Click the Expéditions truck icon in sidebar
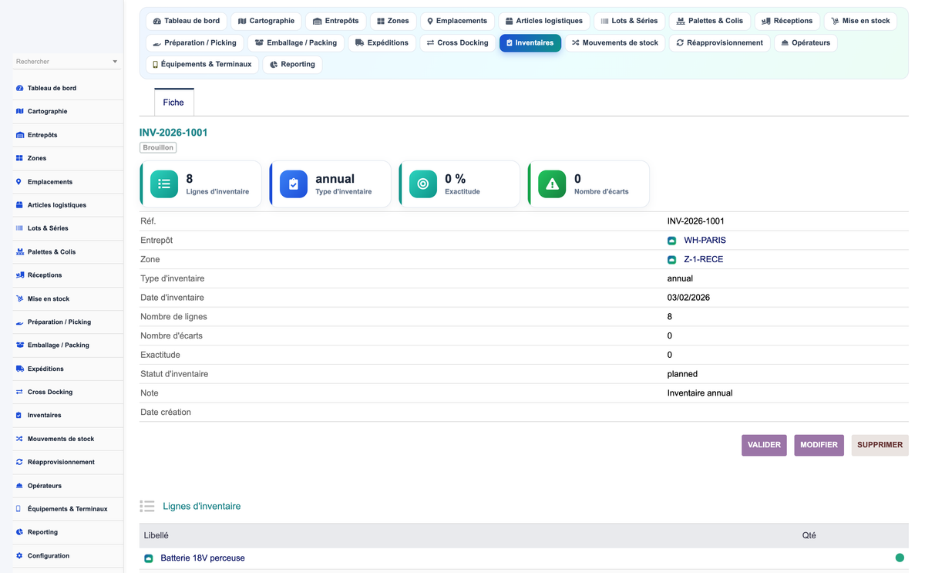 [x=20, y=369]
